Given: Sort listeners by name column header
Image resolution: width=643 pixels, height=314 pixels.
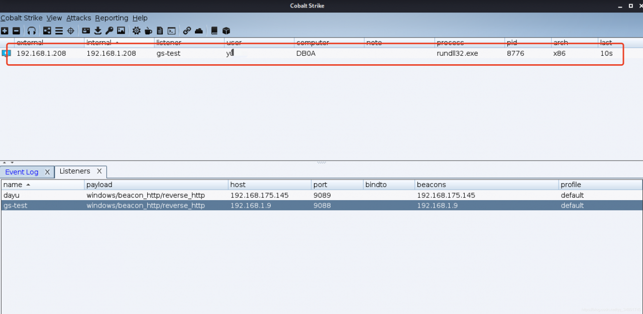Looking at the screenshot, I should 42,185.
